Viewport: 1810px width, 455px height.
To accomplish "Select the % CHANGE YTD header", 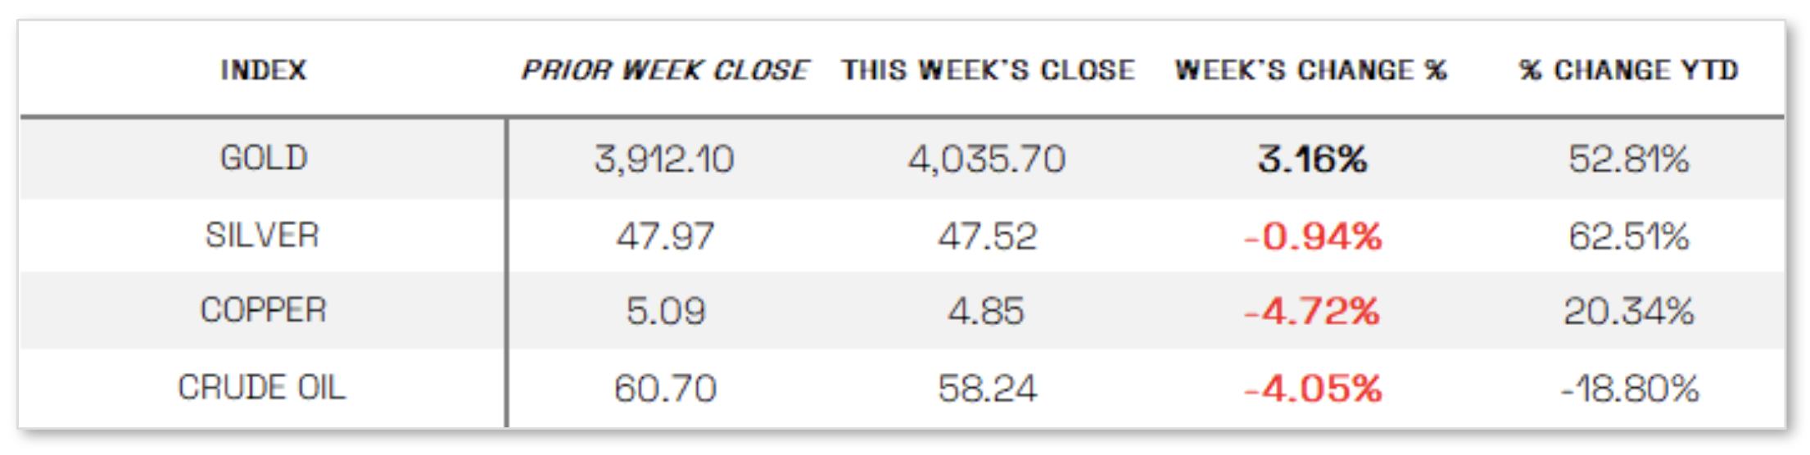I will click(x=1628, y=70).
